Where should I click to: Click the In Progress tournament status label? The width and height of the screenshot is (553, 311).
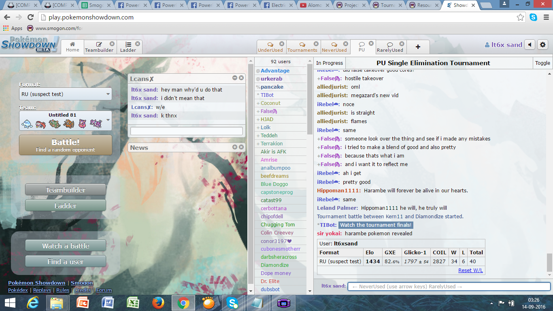coord(330,63)
